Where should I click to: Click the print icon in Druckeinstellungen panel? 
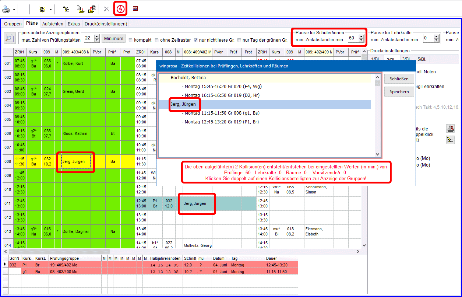pos(450,128)
